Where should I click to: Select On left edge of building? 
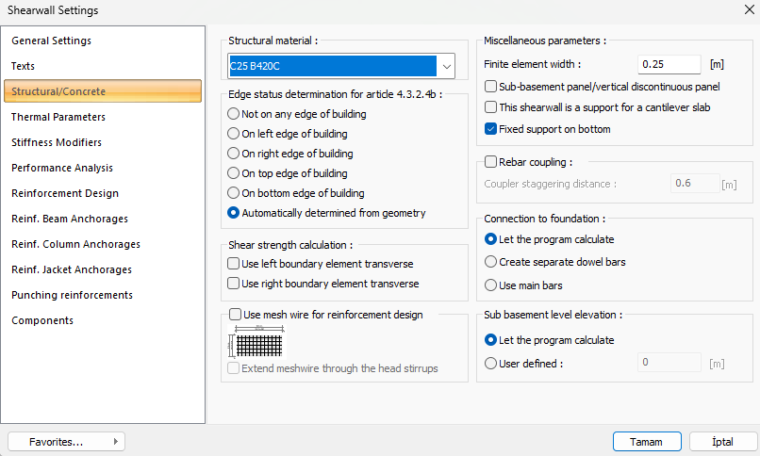[234, 134]
